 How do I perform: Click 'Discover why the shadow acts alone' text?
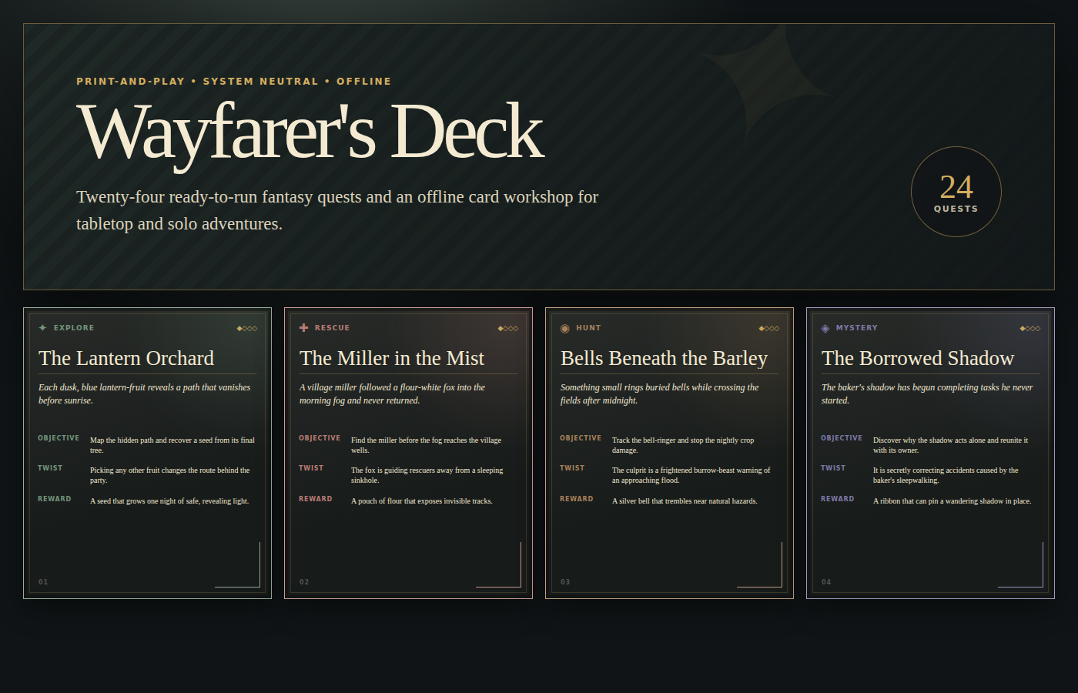click(951, 445)
